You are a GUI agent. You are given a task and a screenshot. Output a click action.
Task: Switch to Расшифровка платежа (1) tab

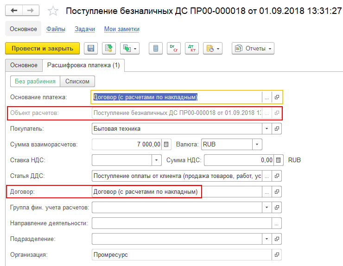pyautogui.click(x=83, y=65)
